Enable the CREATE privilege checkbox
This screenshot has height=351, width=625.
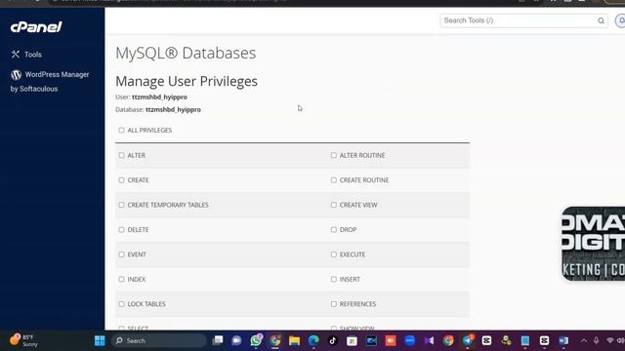pos(121,180)
